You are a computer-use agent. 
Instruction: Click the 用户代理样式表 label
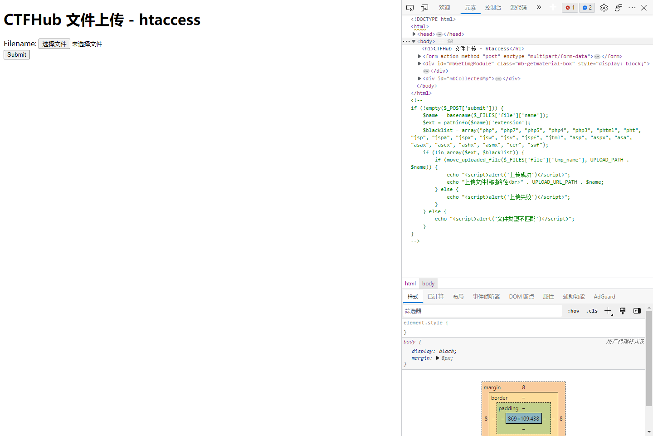[625, 342]
